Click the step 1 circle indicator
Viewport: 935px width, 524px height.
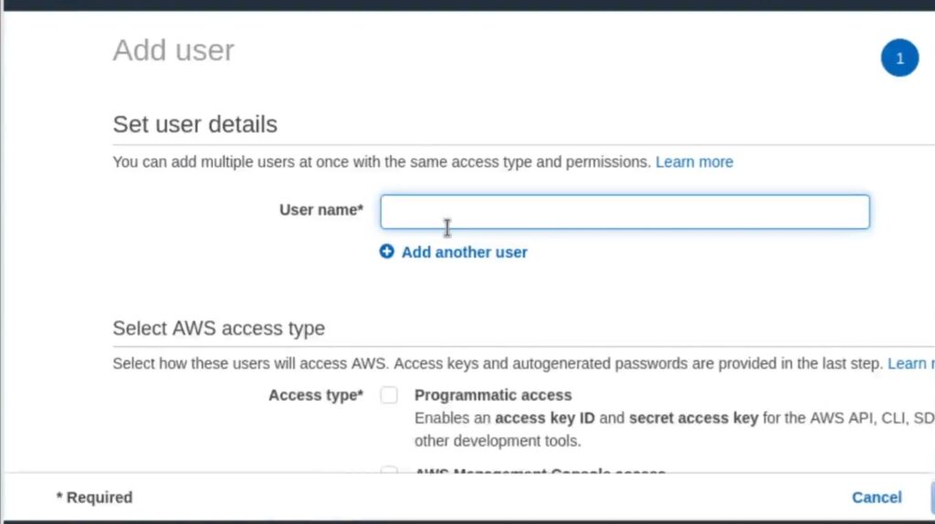pos(899,58)
